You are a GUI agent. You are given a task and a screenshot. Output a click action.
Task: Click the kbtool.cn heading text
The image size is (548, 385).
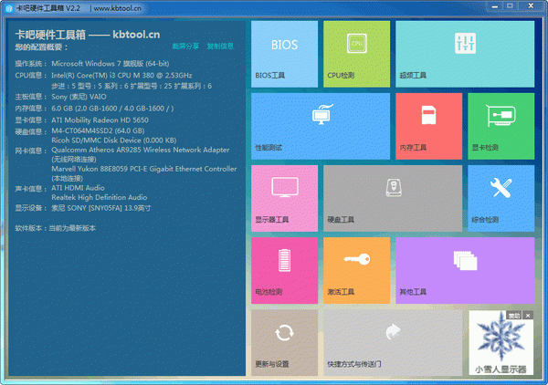click(136, 35)
